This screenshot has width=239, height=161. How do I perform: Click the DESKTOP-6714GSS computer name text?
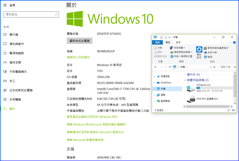pyautogui.click(x=109, y=34)
